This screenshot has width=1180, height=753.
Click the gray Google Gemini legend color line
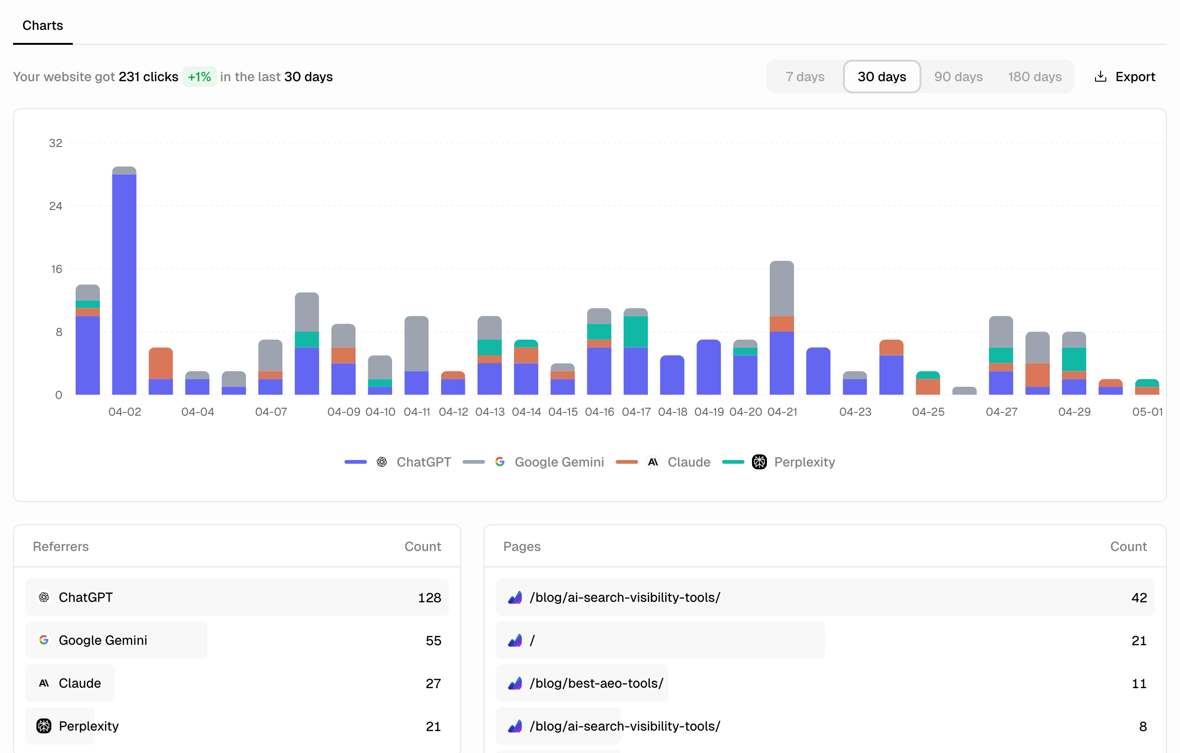tap(474, 462)
